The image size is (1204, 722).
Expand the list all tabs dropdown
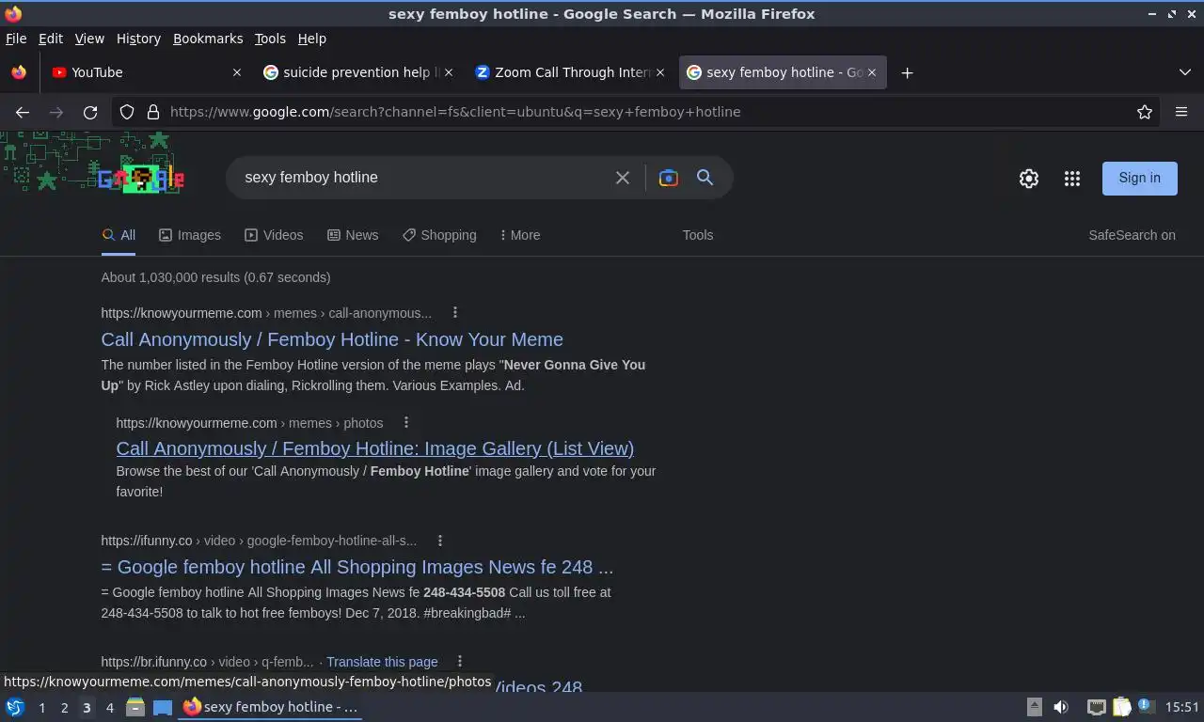pos(1185,72)
